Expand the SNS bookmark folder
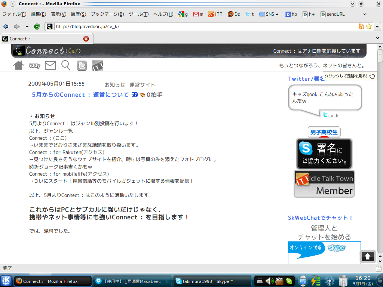The image size is (383, 287). click(269, 14)
